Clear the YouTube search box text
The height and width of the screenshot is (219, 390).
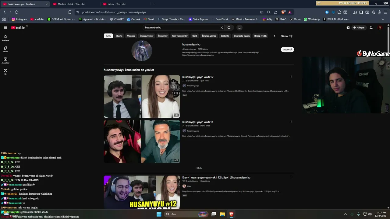222,27
